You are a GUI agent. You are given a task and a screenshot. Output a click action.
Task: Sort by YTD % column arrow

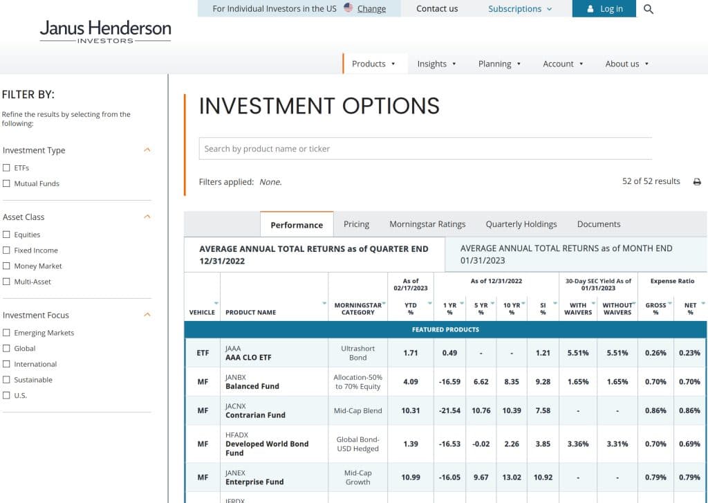point(429,304)
